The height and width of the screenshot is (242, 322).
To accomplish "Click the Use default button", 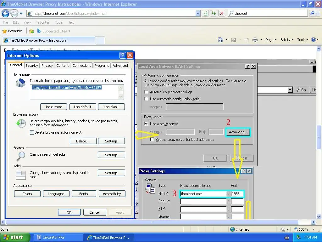I will point(83,107).
